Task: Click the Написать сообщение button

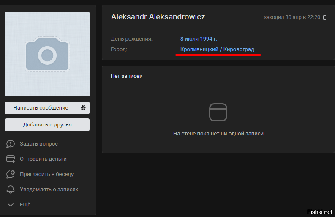Action: tap(41, 107)
